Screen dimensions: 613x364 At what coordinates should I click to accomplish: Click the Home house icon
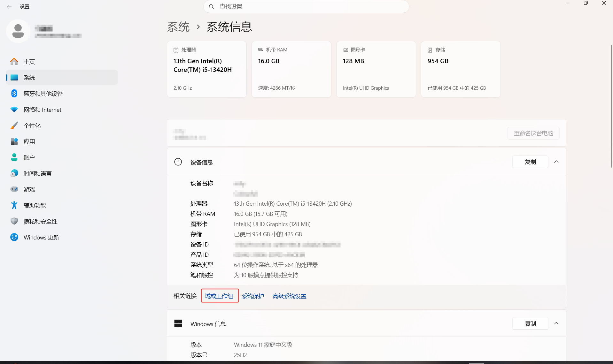click(14, 62)
